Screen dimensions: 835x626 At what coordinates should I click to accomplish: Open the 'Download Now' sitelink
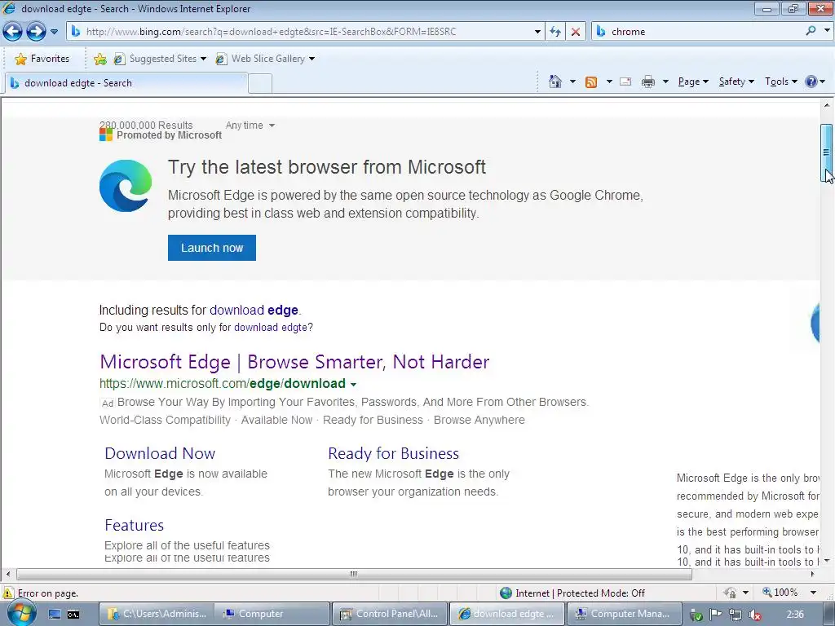(x=160, y=453)
